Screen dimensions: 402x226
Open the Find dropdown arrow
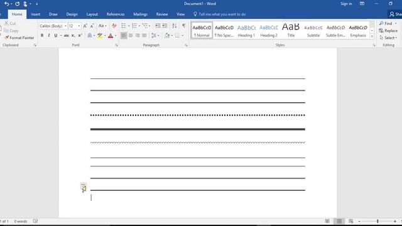pos(396,24)
